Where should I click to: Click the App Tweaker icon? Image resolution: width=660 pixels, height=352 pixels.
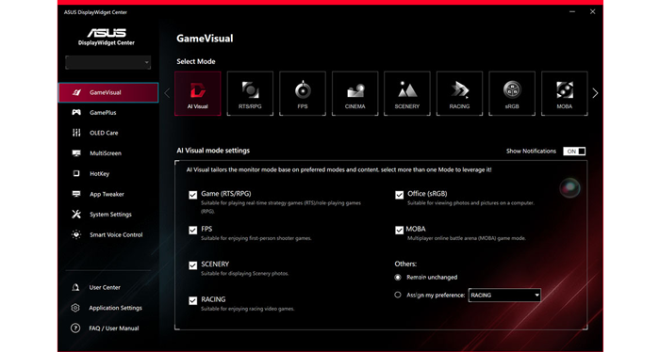click(76, 194)
